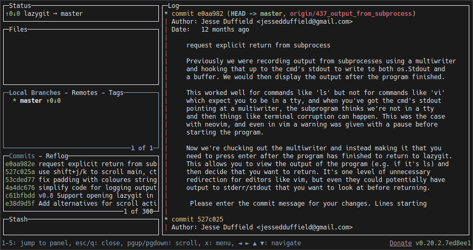The image size is (473, 250).
Task: Click the Log panel title
Action: [174, 6]
